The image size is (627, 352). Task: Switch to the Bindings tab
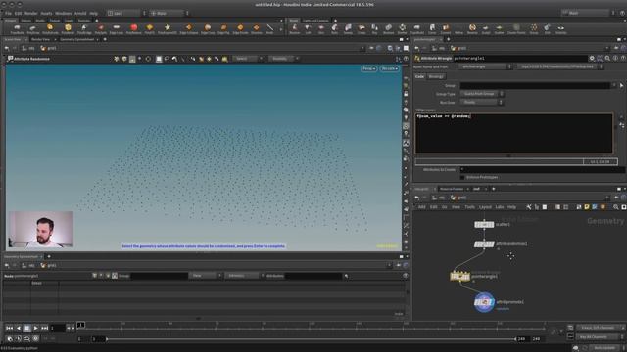pos(436,76)
